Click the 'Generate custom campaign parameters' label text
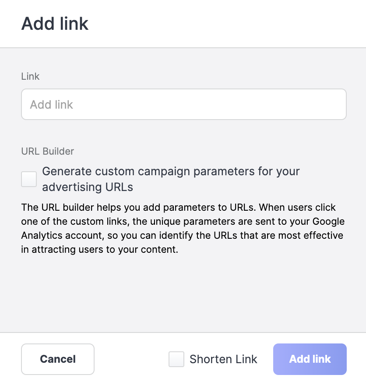This screenshot has width=366, height=382. point(171,171)
